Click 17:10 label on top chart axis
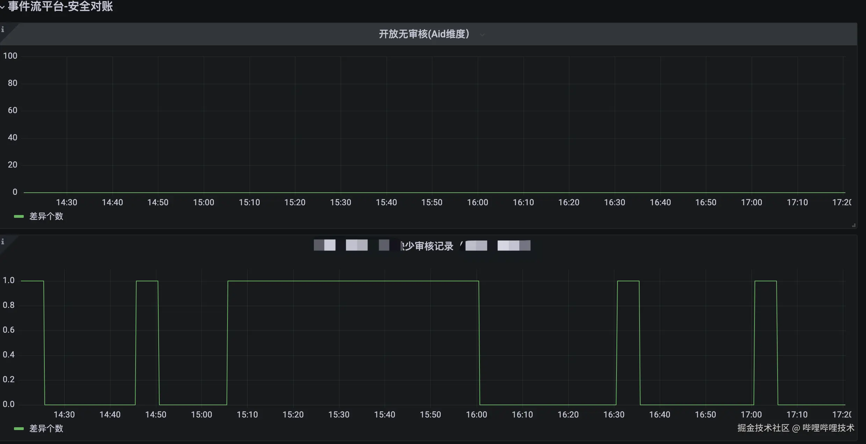The image size is (866, 444). [797, 202]
